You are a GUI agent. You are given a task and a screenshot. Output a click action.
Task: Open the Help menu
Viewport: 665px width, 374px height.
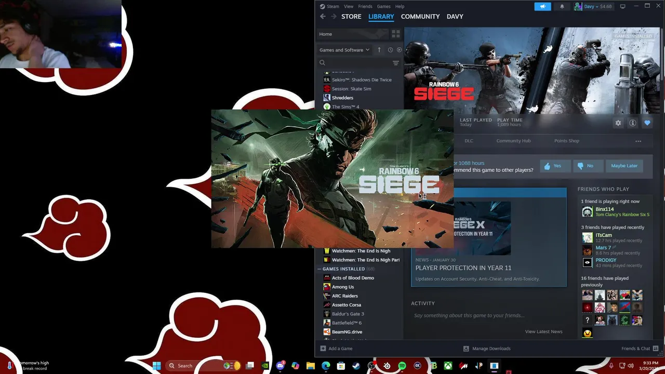(400, 6)
